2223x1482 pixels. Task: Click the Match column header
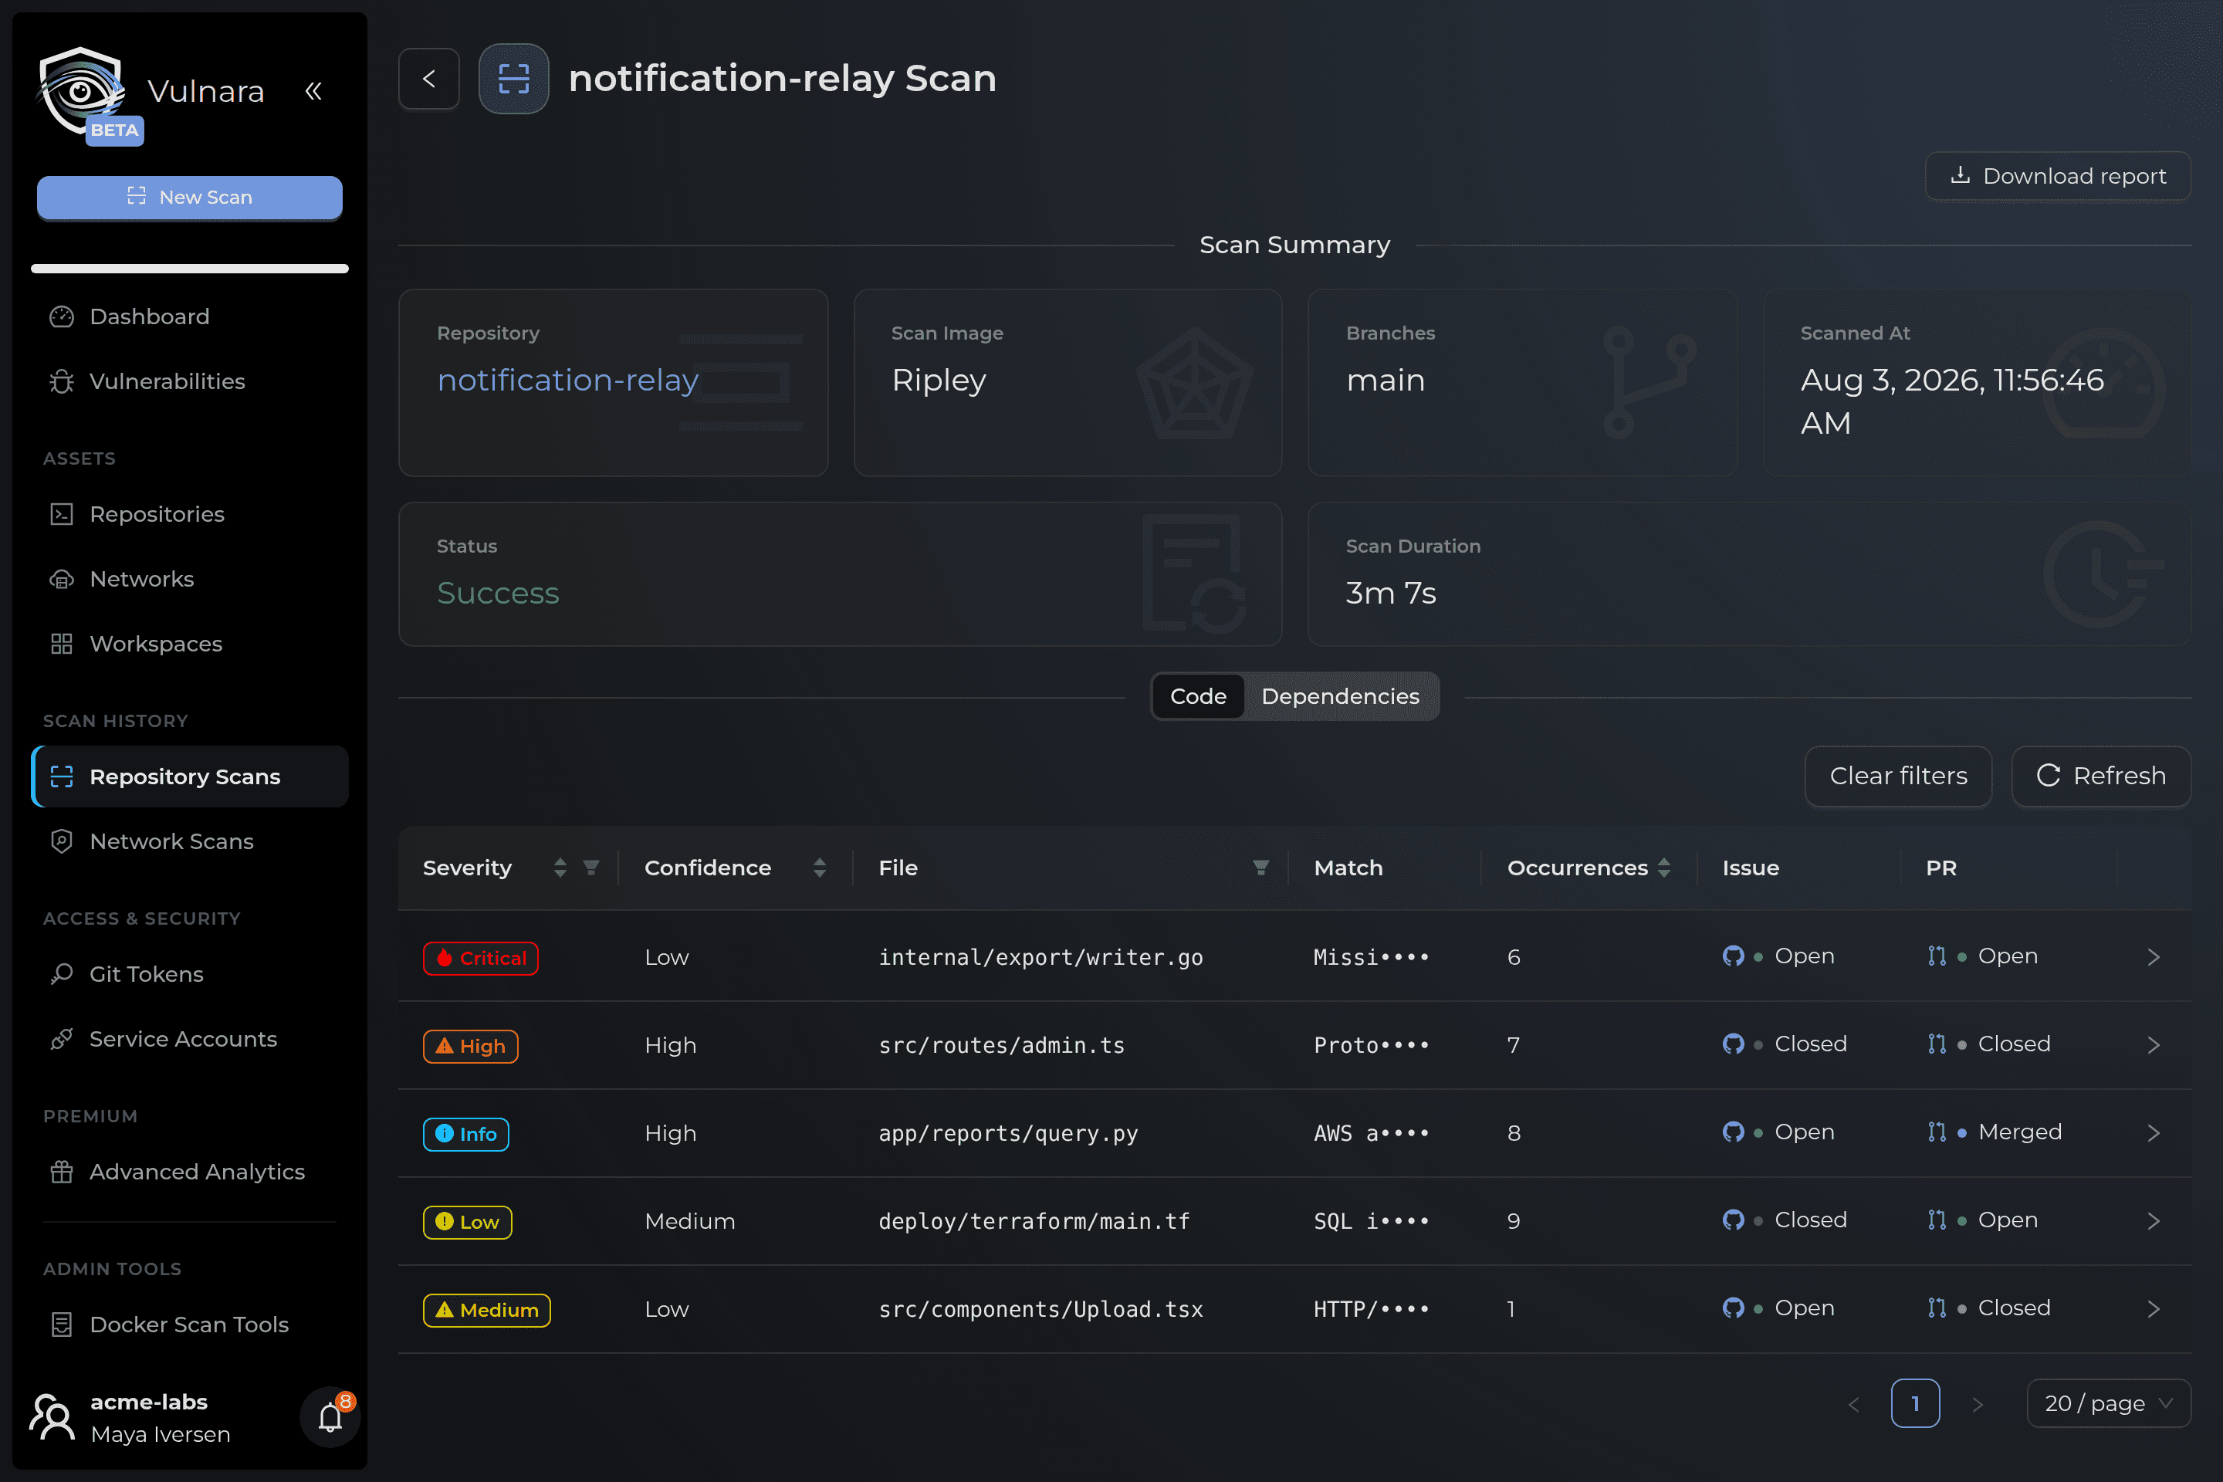[1348, 868]
